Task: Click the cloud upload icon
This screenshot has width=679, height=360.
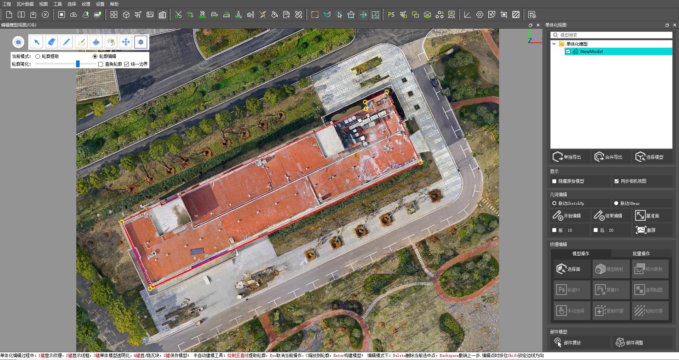Action: coord(74,14)
